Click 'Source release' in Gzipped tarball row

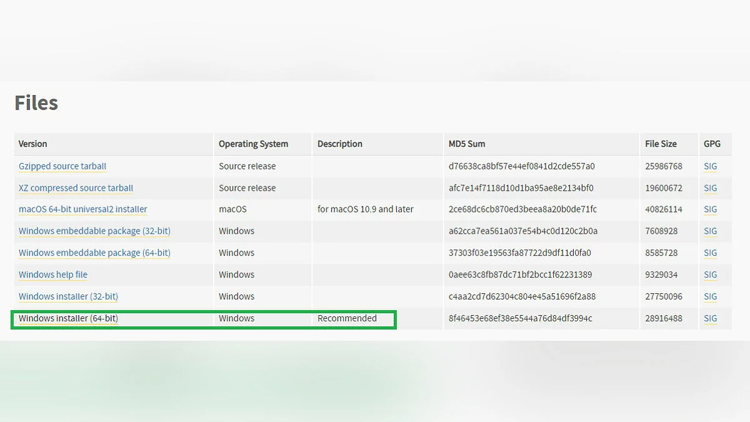(x=247, y=166)
